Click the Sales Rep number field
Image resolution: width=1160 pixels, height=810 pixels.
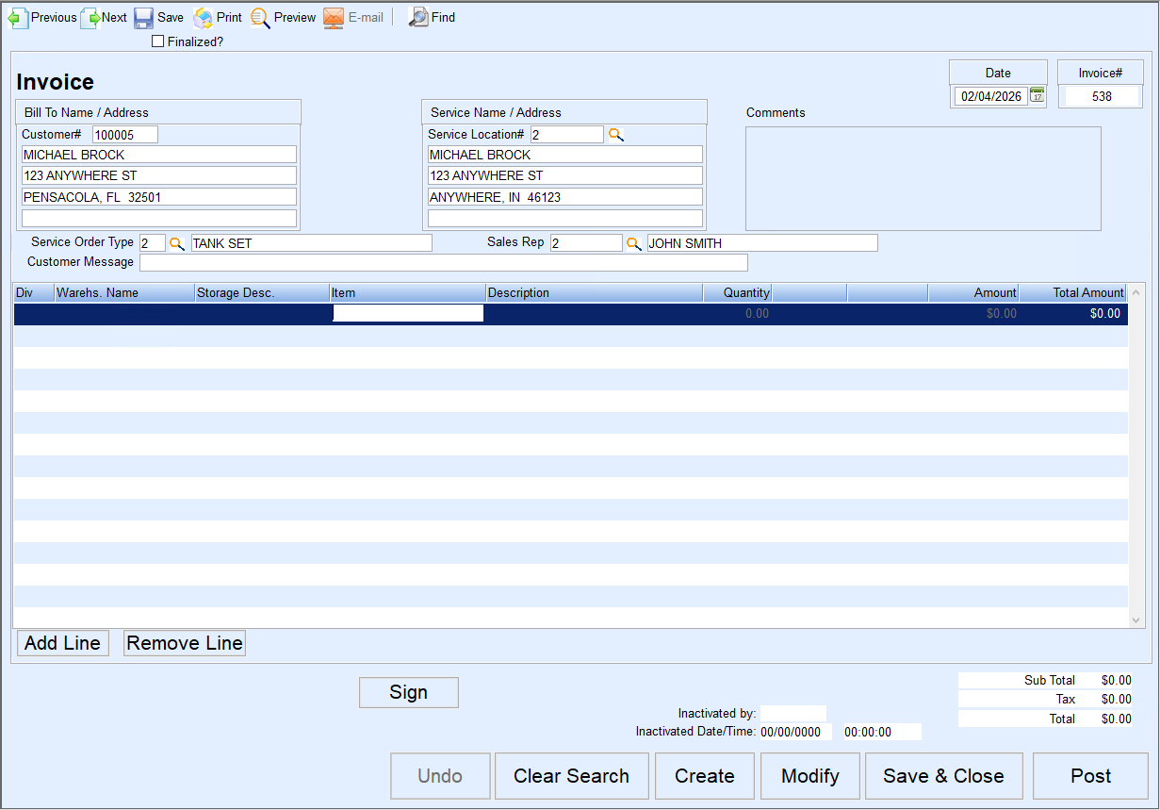tap(586, 243)
